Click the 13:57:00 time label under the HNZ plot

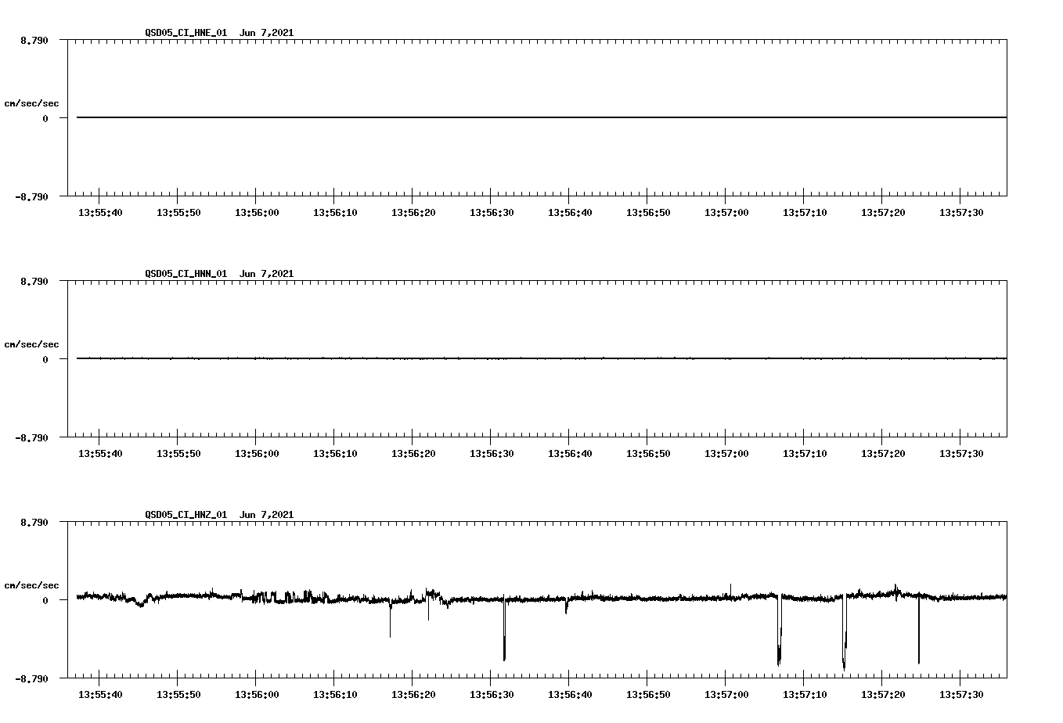(726, 695)
